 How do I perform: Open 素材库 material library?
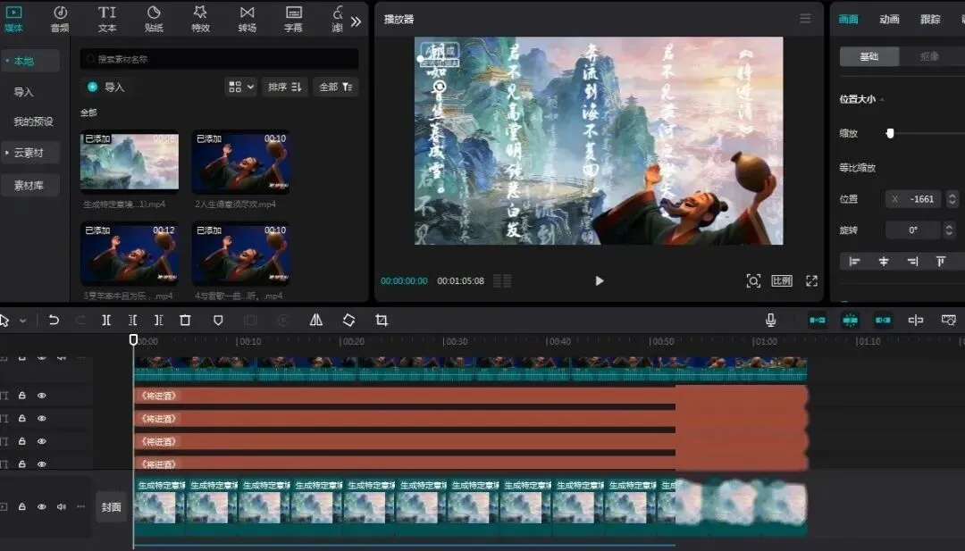29,185
